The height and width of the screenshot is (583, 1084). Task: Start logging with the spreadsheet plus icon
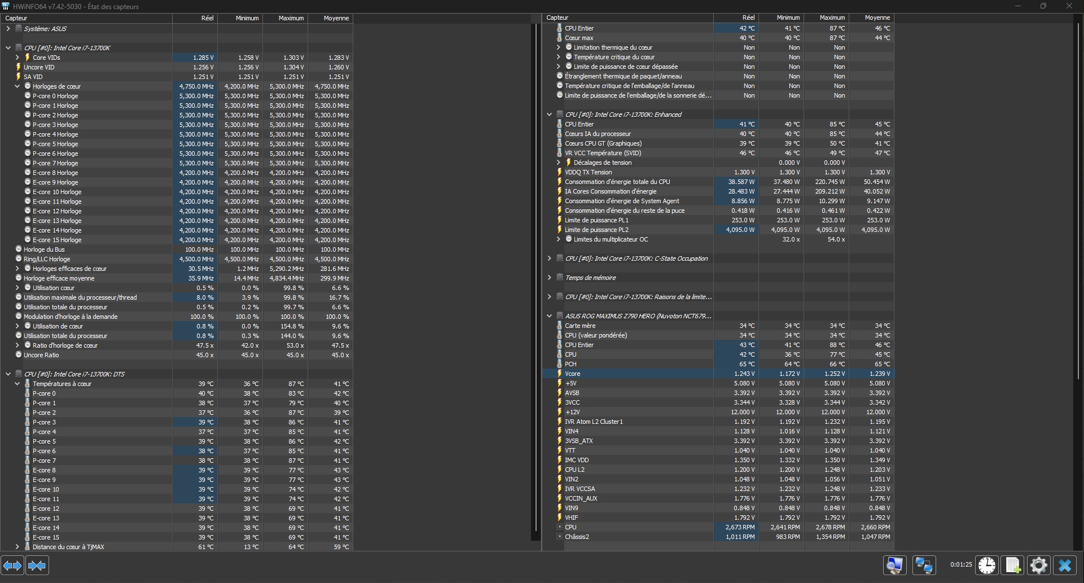(1013, 565)
